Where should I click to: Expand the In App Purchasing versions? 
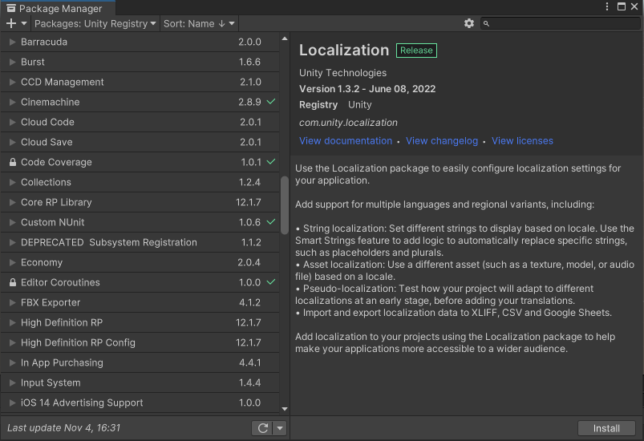pos(12,363)
